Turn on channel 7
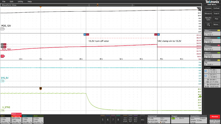 coord(113,119)
